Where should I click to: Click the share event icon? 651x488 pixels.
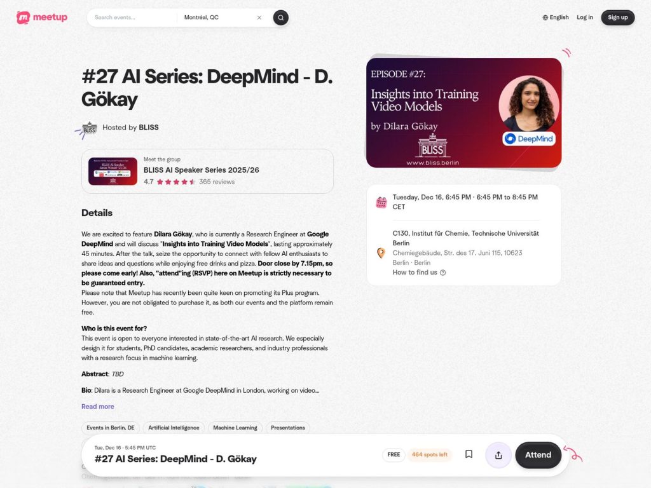[498, 455]
